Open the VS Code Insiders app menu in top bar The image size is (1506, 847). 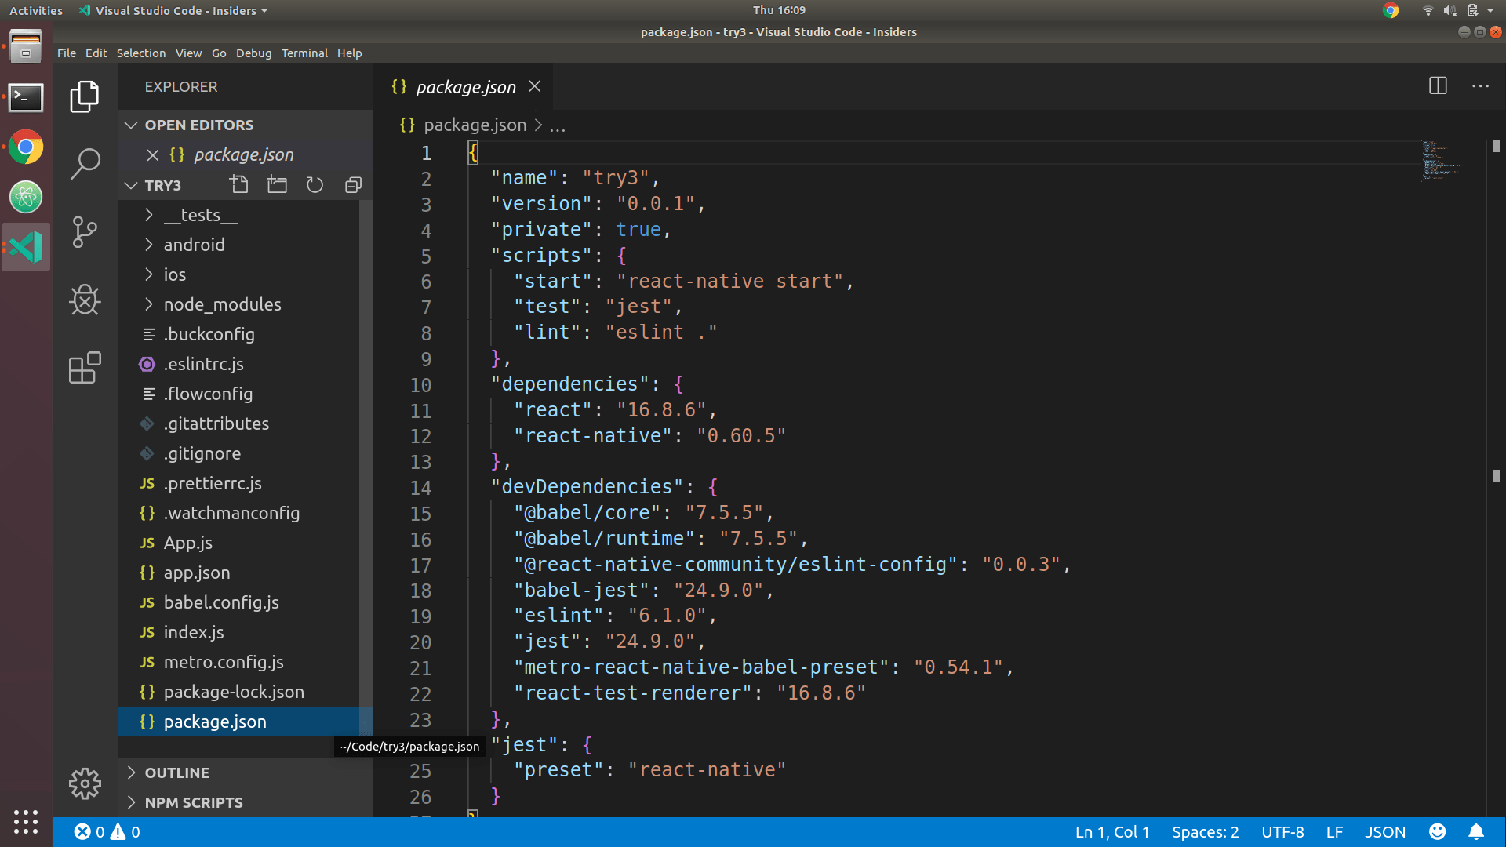[174, 10]
